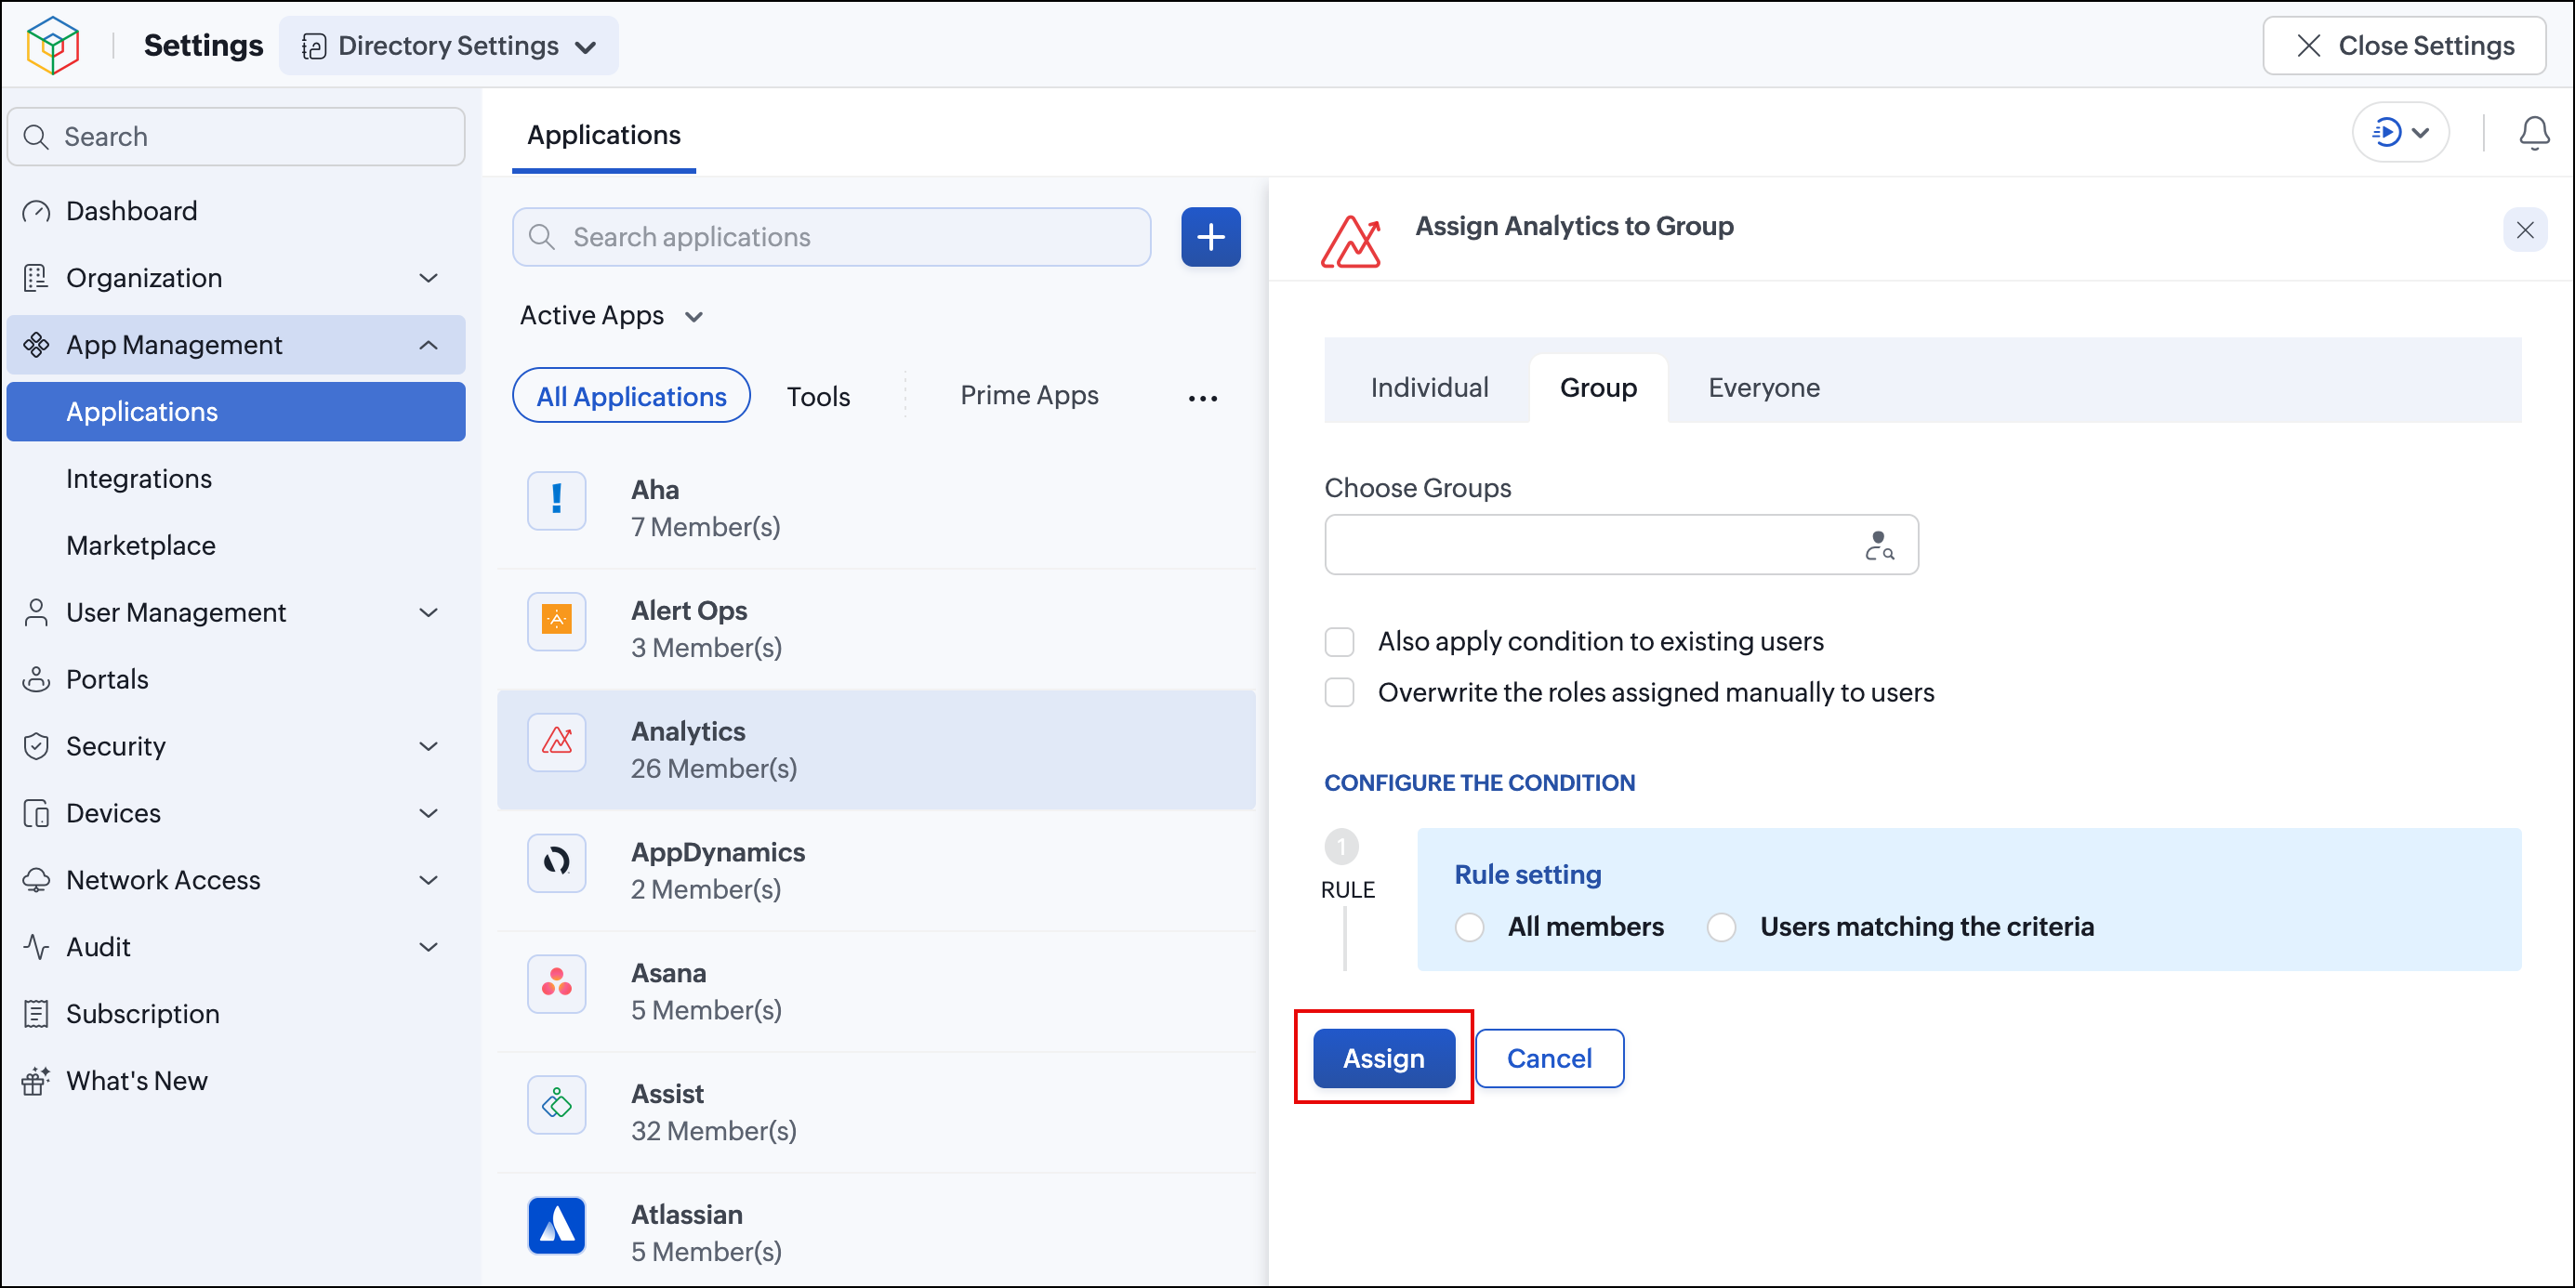The height and width of the screenshot is (1288, 2575).
Task: Click the Audit pulse icon
Action: click(36, 947)
